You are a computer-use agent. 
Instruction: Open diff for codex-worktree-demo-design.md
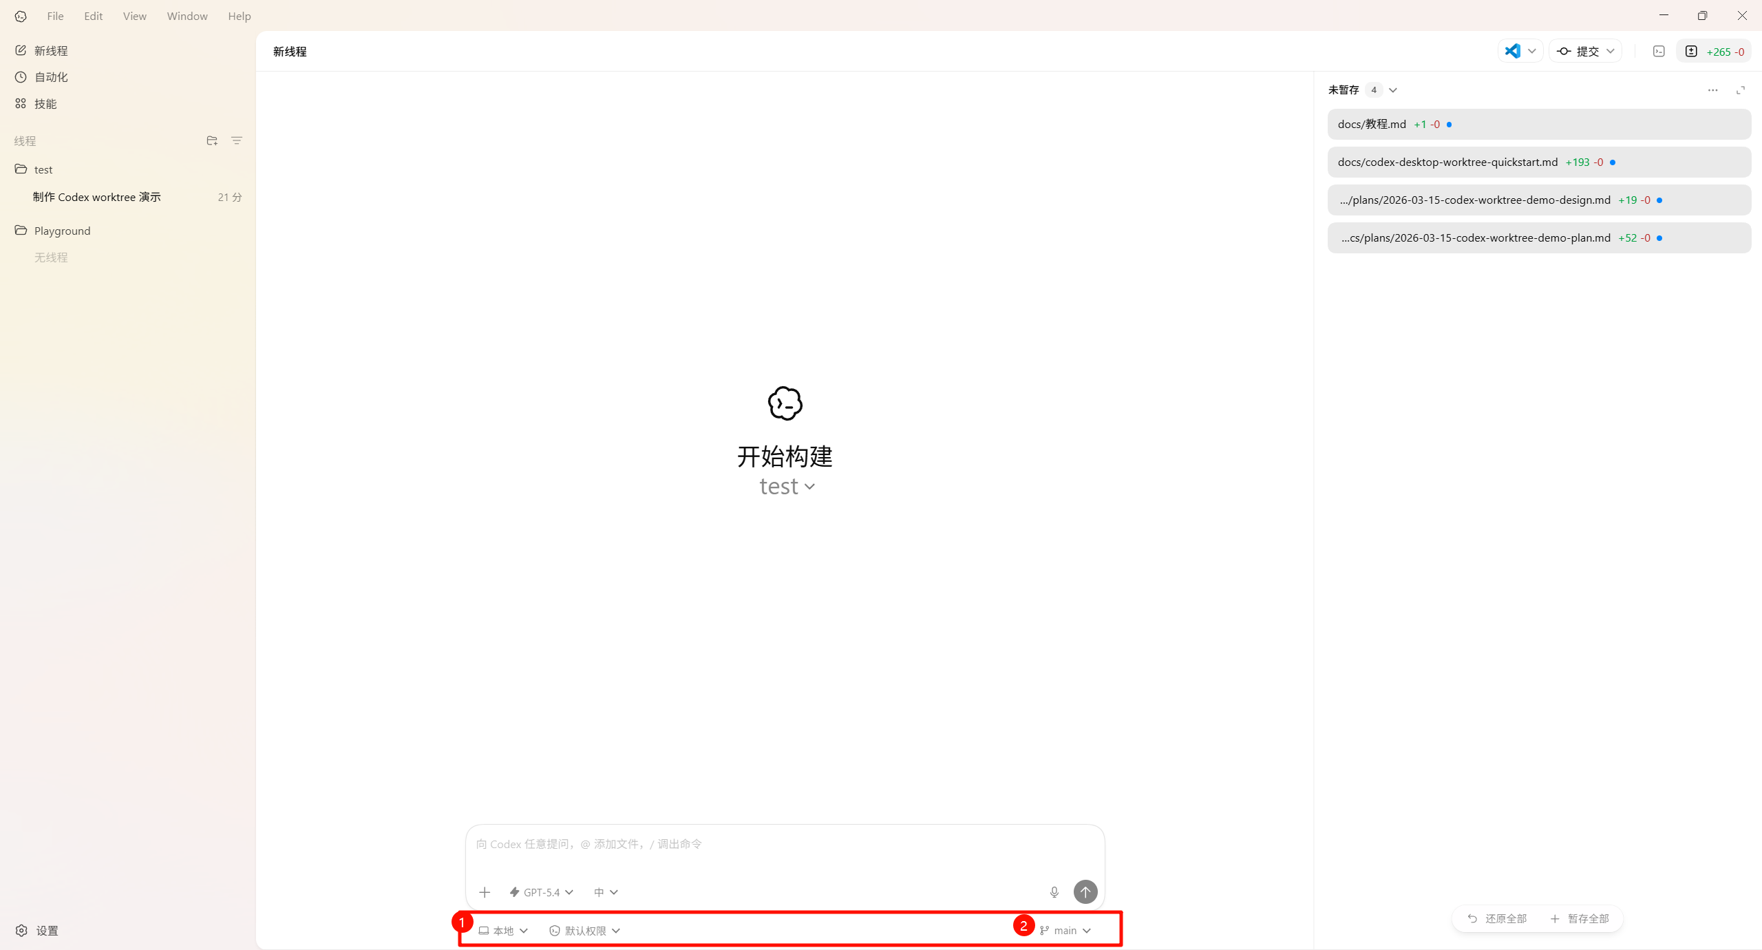point(1539,200)
